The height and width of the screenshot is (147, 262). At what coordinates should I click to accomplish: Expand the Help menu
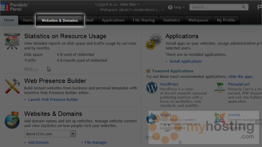pos(179,7)
